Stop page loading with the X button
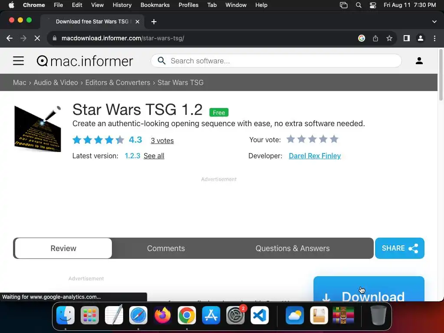The width and height of the screenshot is (444, 333). point(37,38)
